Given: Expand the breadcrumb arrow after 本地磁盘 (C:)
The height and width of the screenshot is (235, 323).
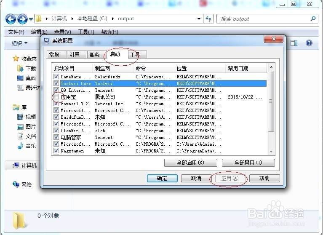Looking at the screenshot, I should 113,19.
